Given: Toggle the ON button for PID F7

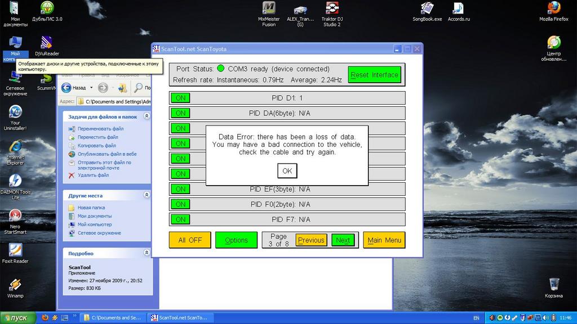Looking at the screenshot, I should pyautogui.click(x=180, y=219).
